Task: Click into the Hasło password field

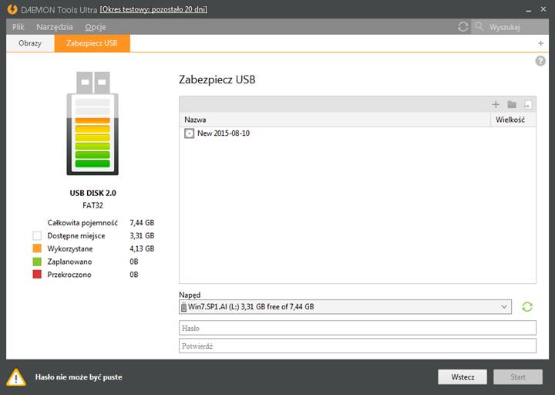Action: (357, 328)
